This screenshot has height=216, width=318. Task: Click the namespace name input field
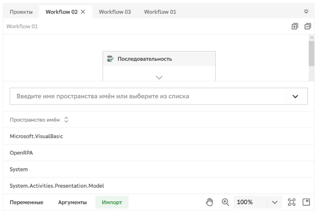tap(148, 96)
